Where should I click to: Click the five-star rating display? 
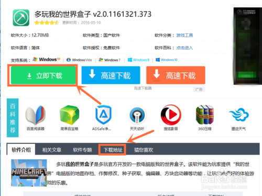pyautogui.click(x=47, y=22)
